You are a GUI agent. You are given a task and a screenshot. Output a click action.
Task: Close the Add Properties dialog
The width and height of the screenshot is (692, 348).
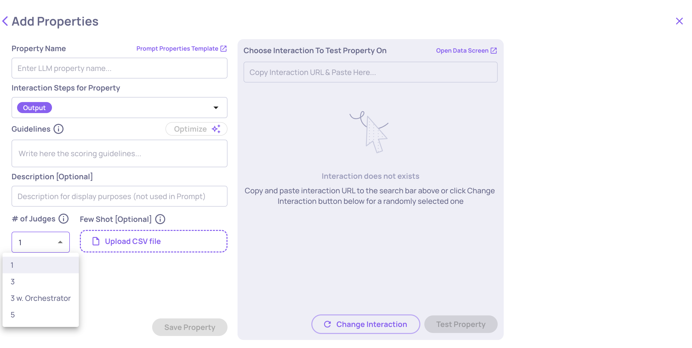coord(679,21)
